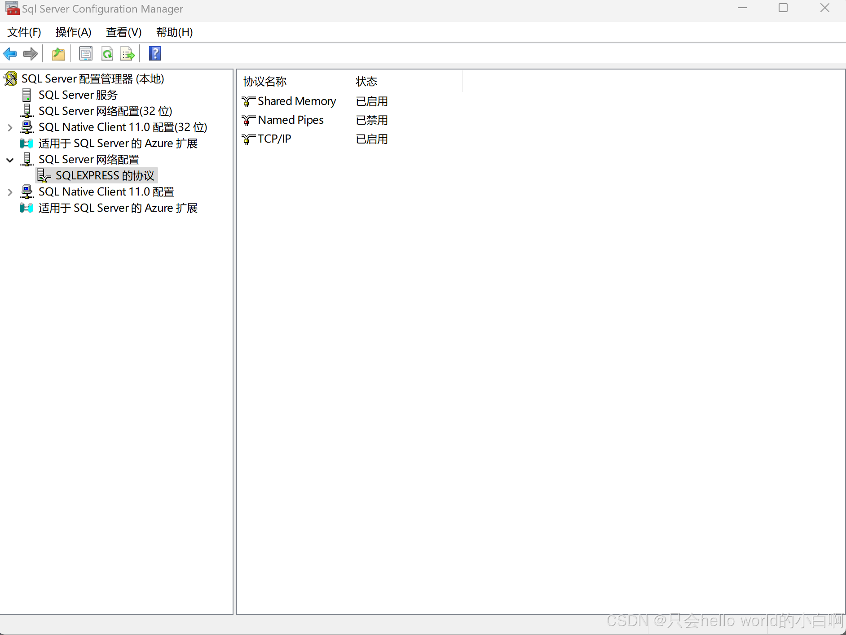The width and height of the screenshot is (846, 635).
Task: Click the SQL Native Client 11.0 配置 icon
Action: click(x=27, y=192)
